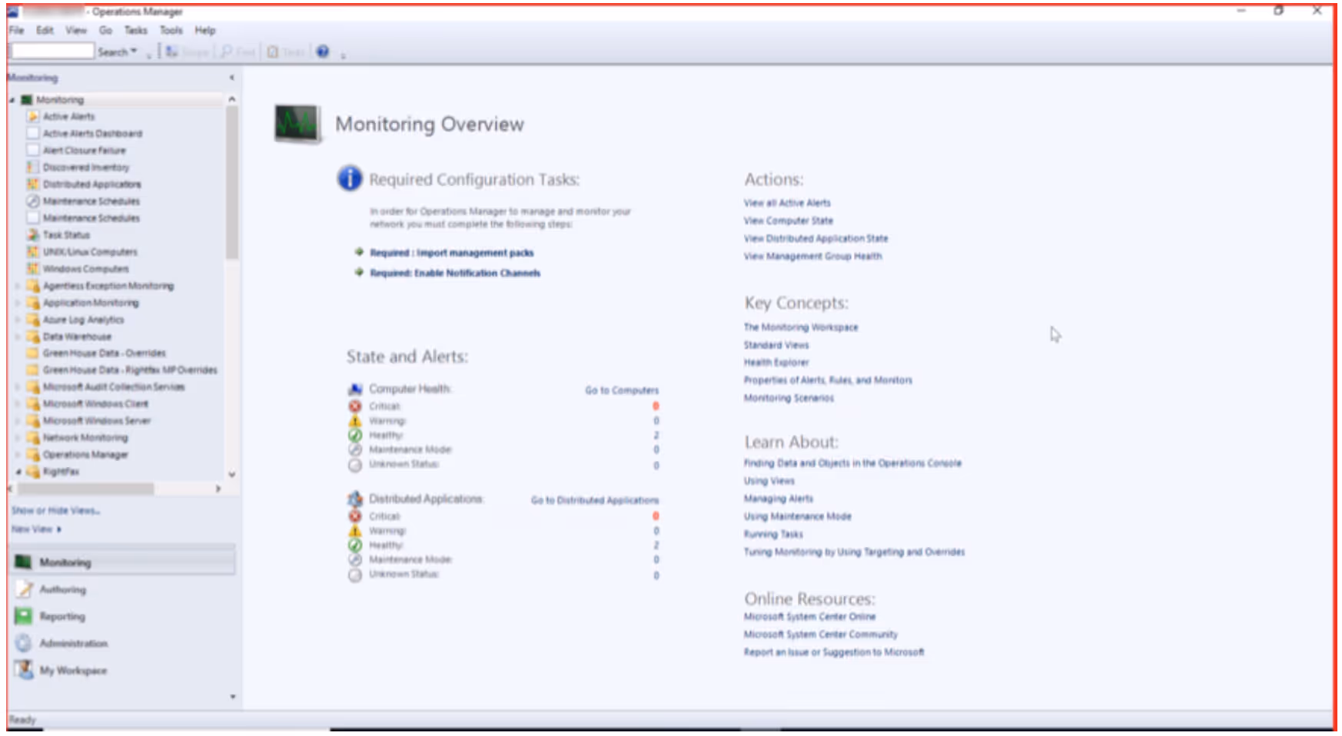
Task: Click Show or Hide Views link
Action: point(55,510)
